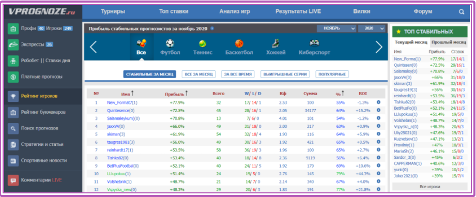
Task: Click the Стратегии и статьи icon
Action: pyautogui.click(x=13, y=144)
